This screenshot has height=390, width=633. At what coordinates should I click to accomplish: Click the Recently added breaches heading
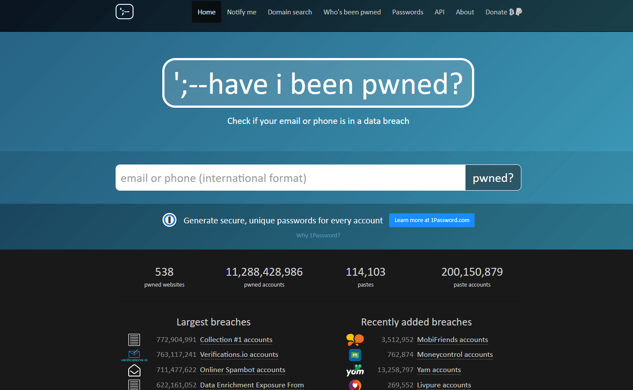coord(417,322)
